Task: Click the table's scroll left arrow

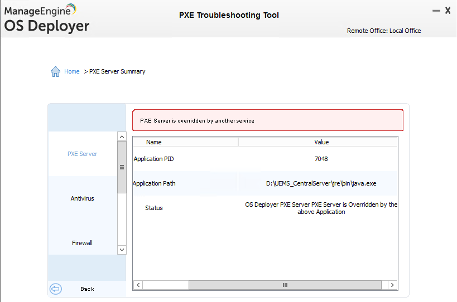Action: (x=138, y=285)
